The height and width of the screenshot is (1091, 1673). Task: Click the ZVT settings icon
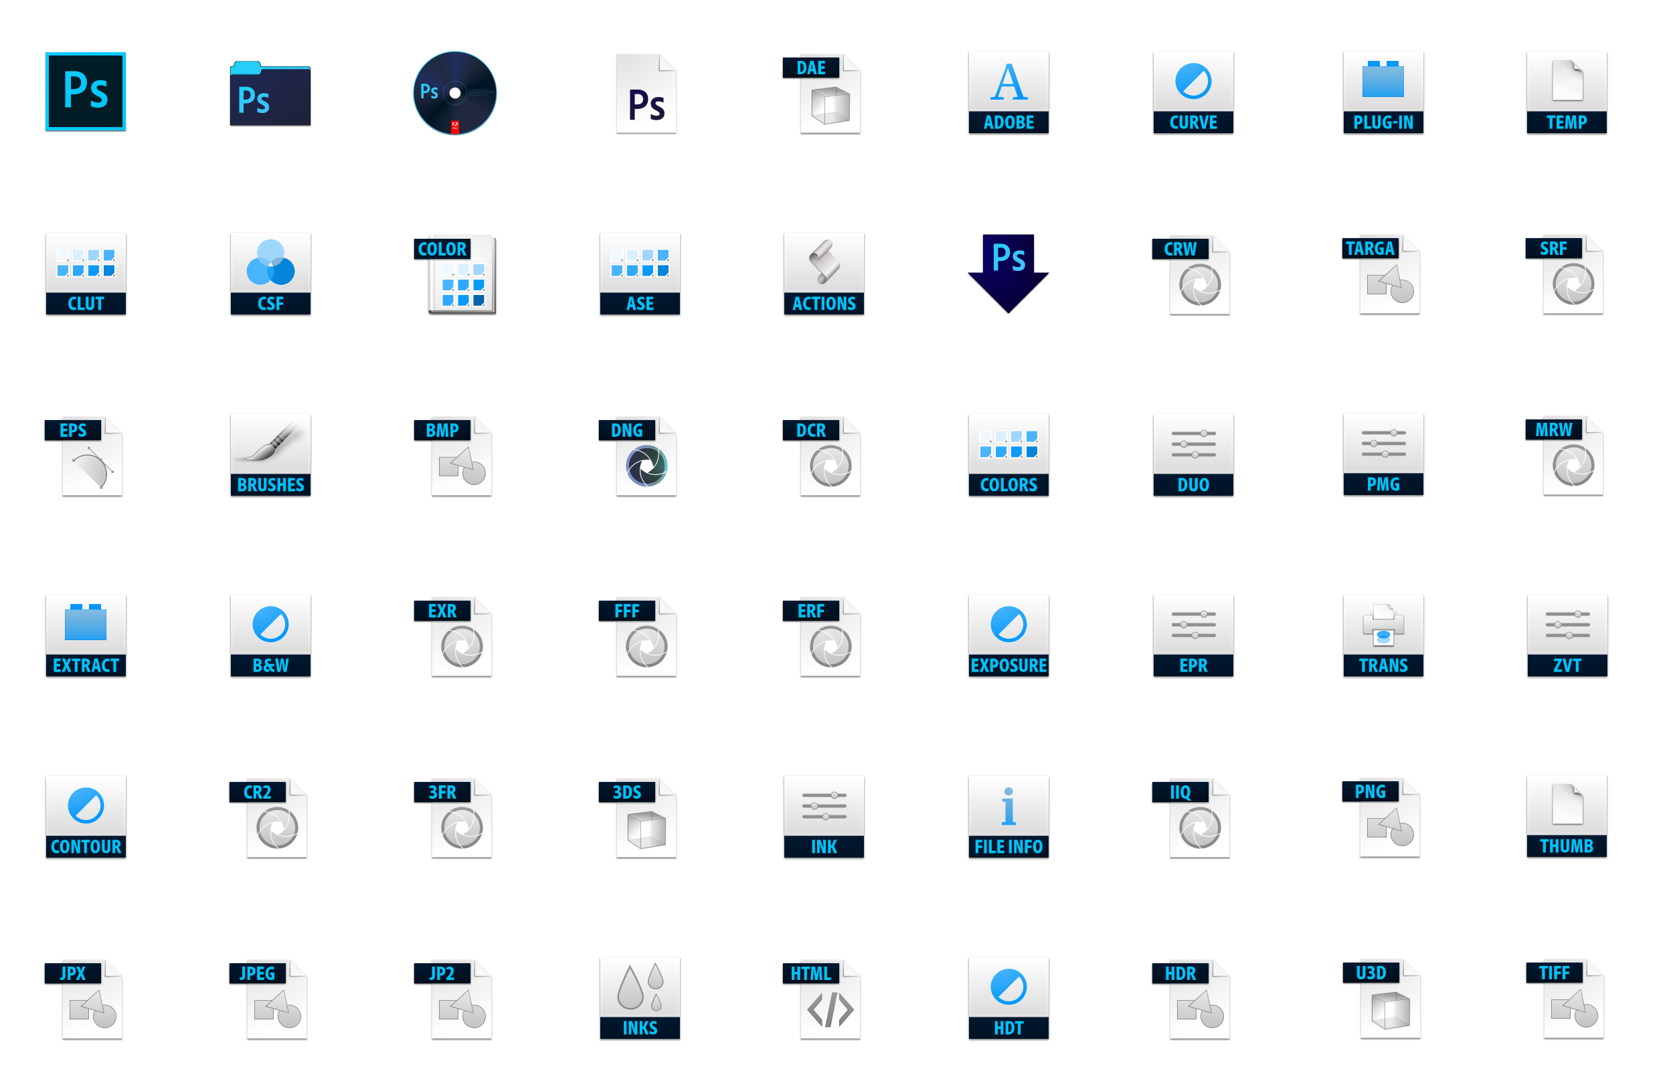point(1567,635)
